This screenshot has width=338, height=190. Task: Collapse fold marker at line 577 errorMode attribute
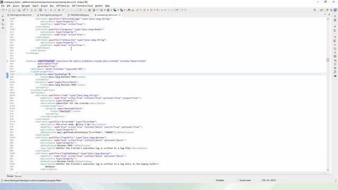(x=14, y=122)
